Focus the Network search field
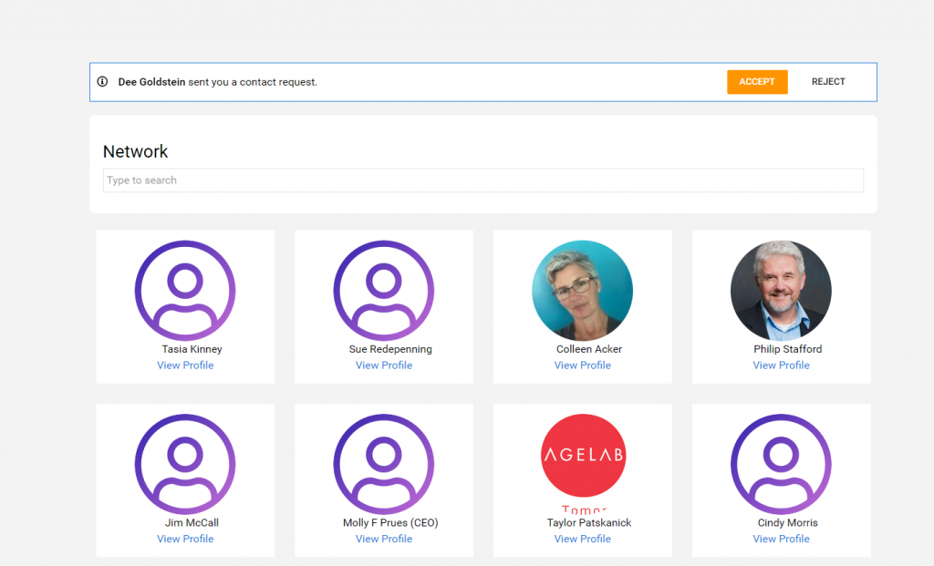This screenshot has width=934, height=566. pos(483,180)
